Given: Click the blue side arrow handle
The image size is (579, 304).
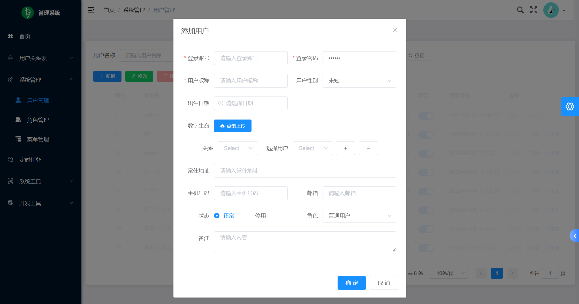Looking at the screenshot, I should point(575,236).
